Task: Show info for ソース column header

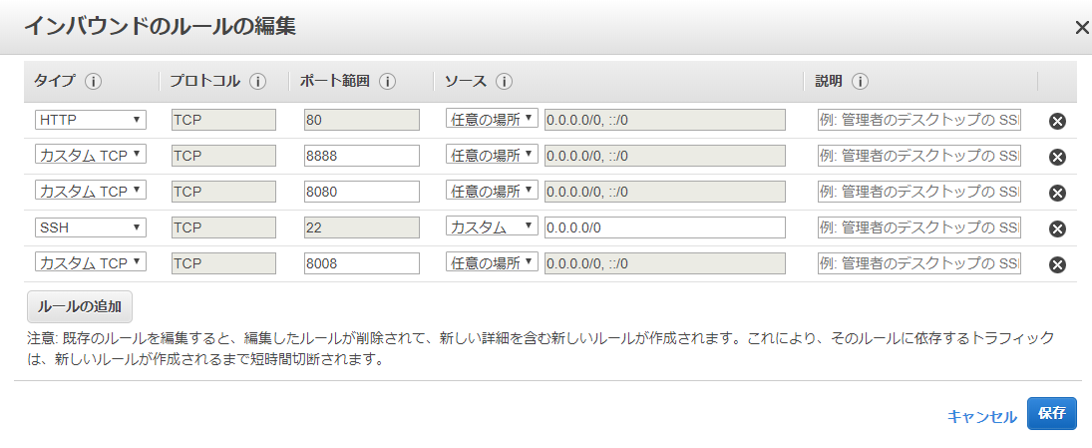Action: (505, 82)
